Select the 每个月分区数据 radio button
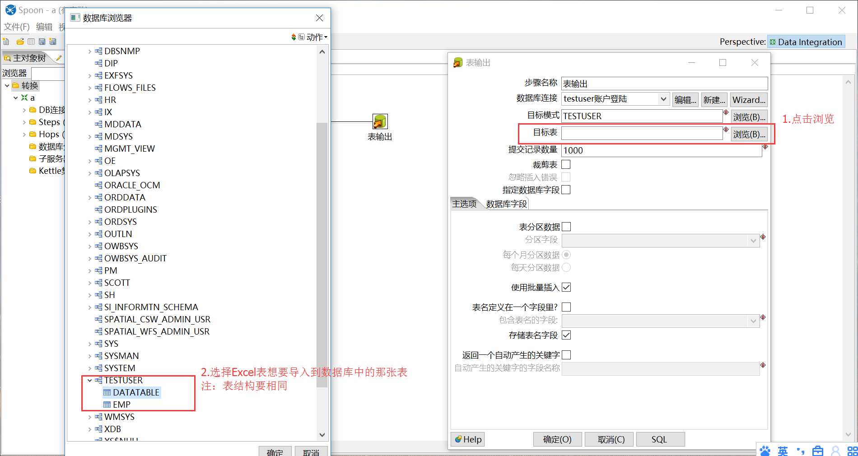The width and height of the screenshot is (858, 456). (566, 255)
